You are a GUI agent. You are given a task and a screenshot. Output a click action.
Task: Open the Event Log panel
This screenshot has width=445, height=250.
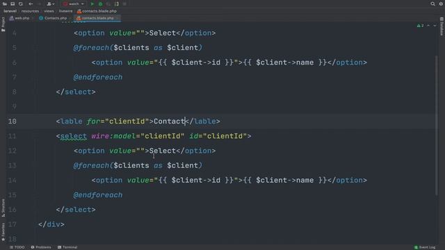tap(425, 247)
